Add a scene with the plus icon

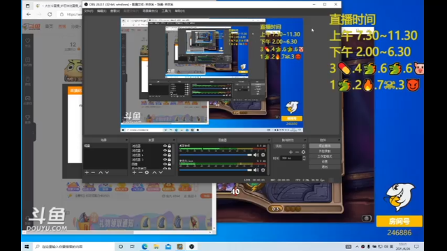point(87,172)
